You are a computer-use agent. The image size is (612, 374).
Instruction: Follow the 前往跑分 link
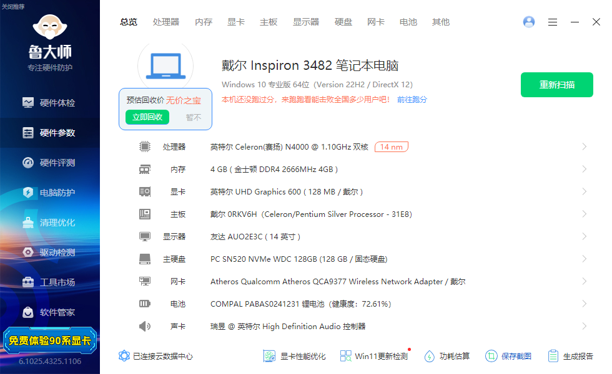coord(412,100)
